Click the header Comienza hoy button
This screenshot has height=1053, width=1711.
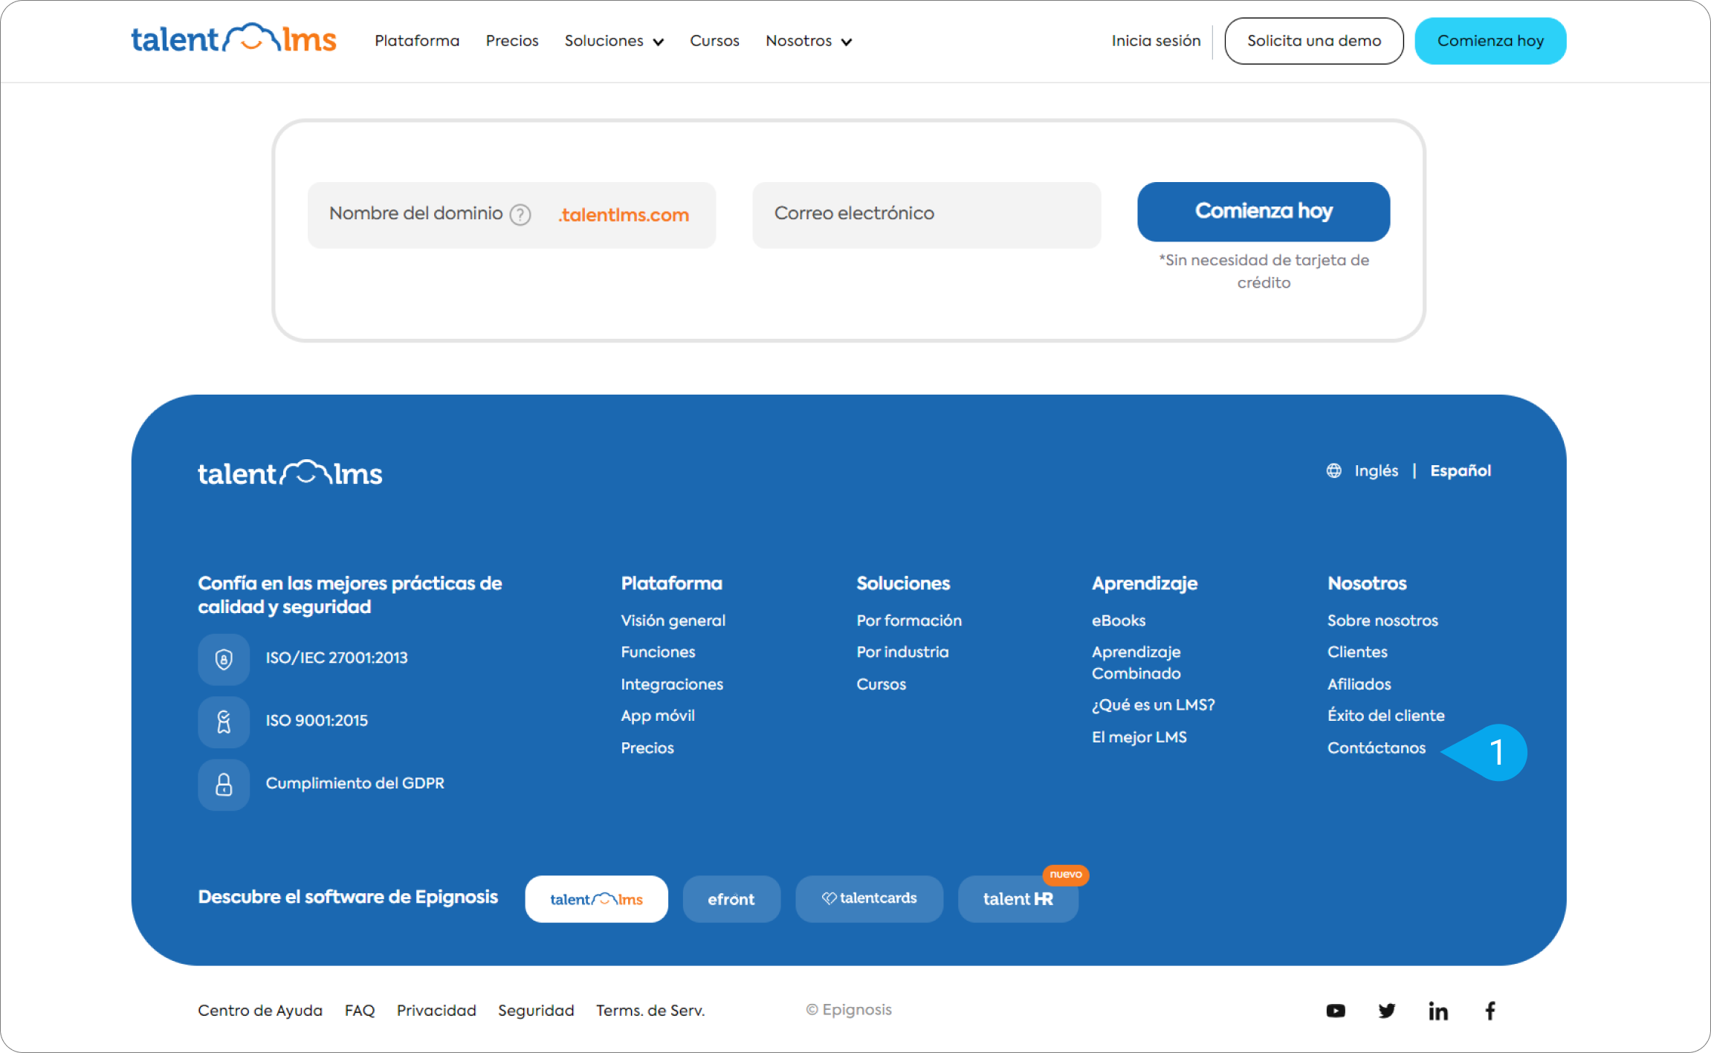click(x=1490, y=41)
